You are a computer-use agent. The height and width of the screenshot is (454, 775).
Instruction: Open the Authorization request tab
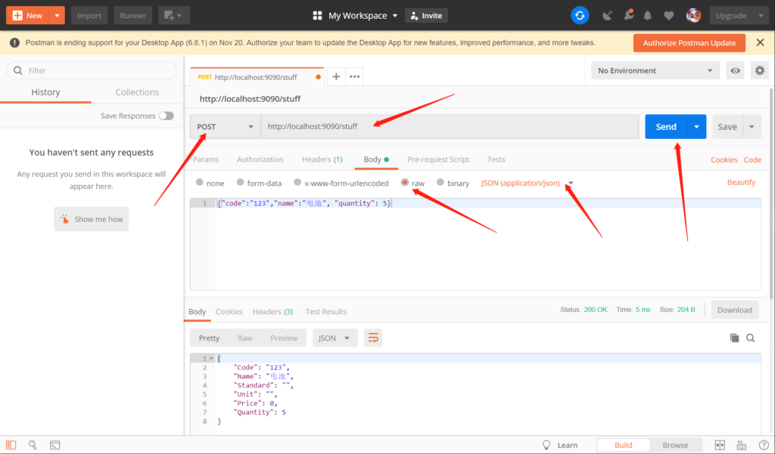pyautogui.click(x=260, y=159)
